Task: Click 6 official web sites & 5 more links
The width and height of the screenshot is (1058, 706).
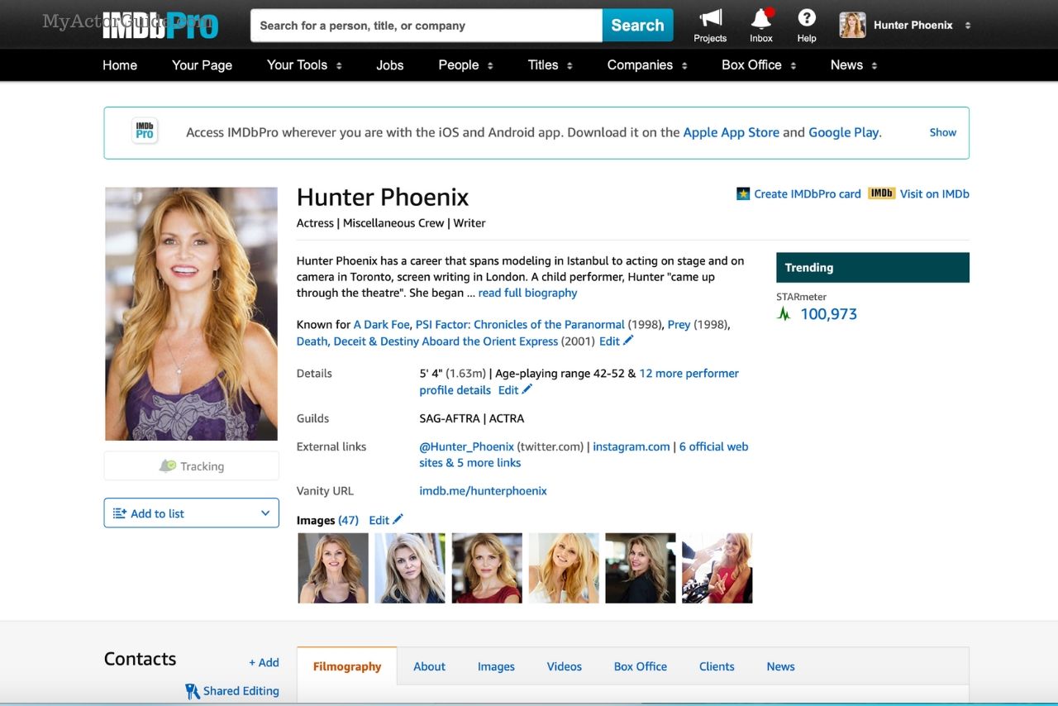Action: (x=584, y=455)
